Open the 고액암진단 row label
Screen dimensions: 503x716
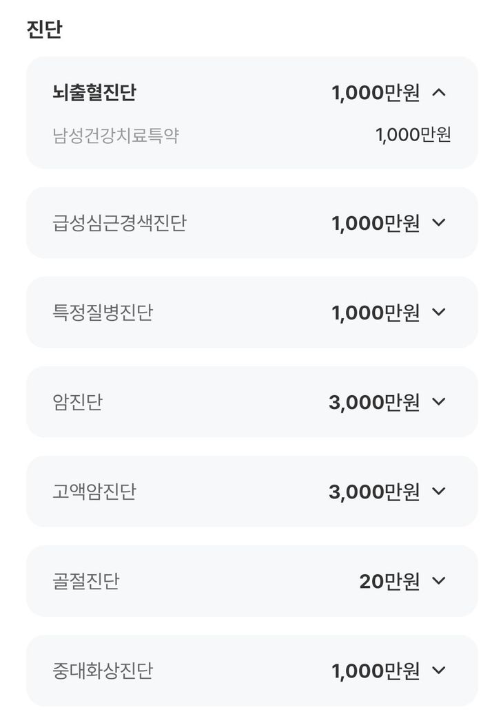(94, 492)
